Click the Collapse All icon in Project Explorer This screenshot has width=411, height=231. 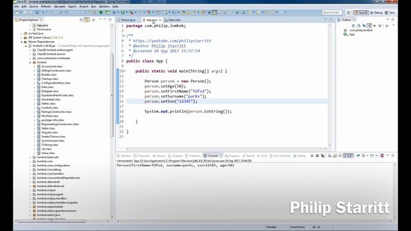point(81,20)
